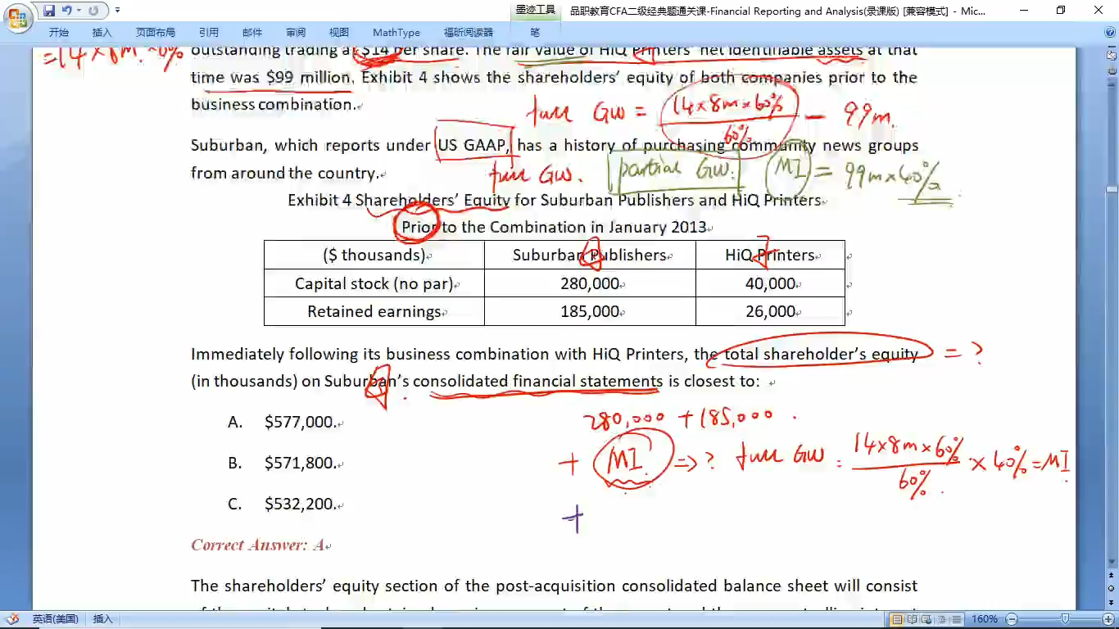
Task: Open the 插入 ribbon tab
Action: (102, 33)
